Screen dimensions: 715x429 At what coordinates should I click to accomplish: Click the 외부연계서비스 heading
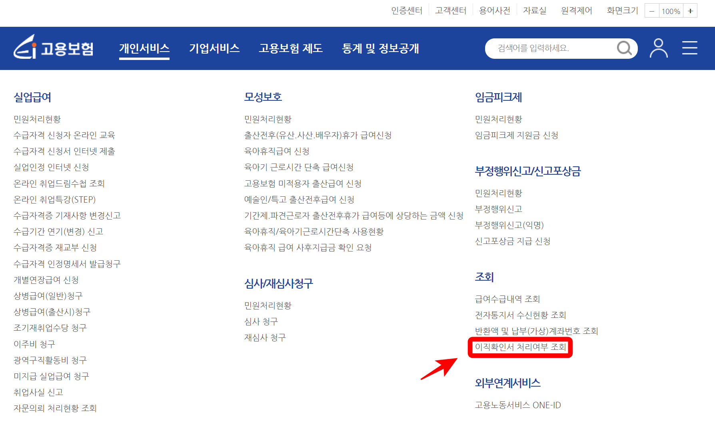click(507, 383)
